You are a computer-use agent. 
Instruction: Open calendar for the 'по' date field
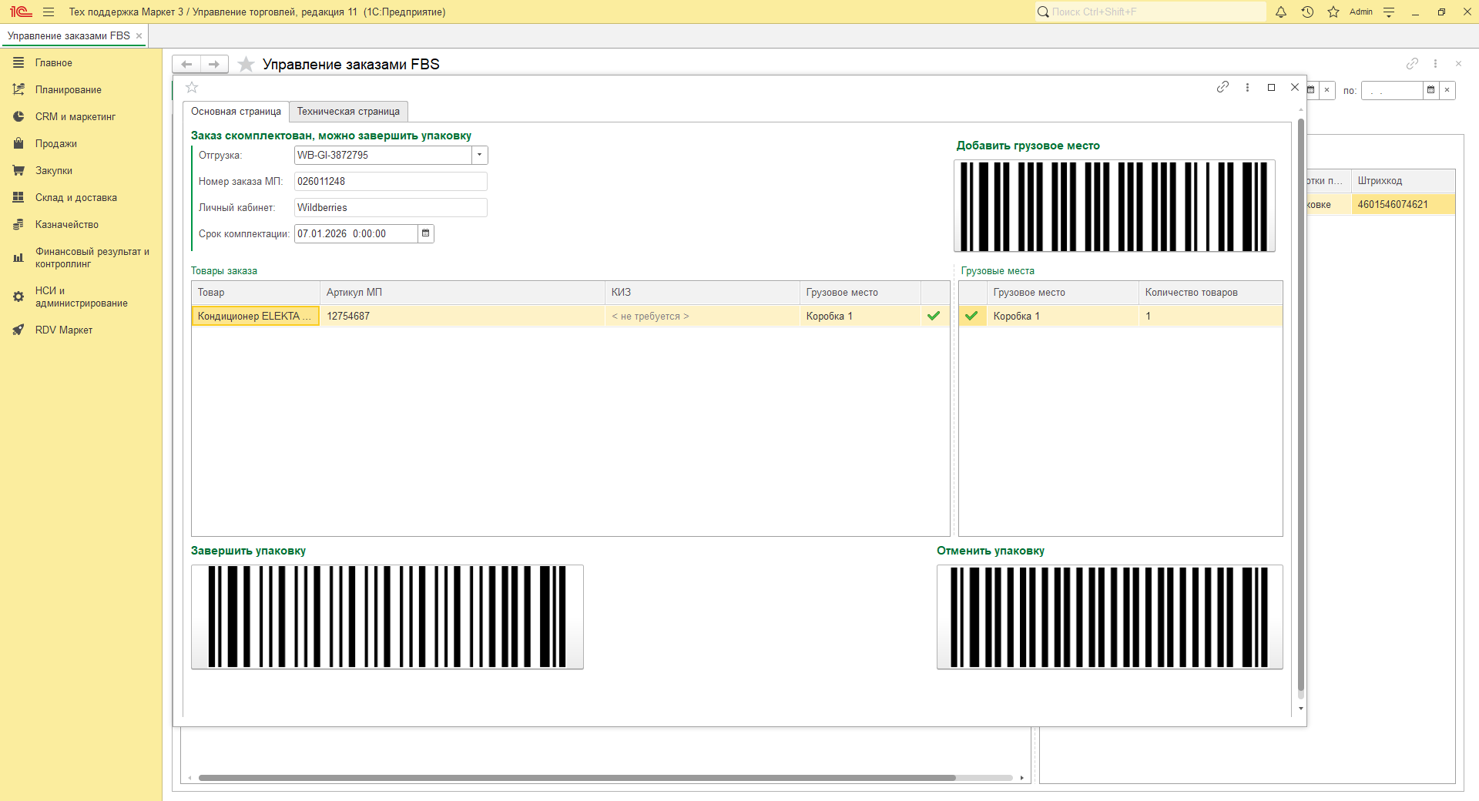pyautogui.click(x=1430, y=90)
